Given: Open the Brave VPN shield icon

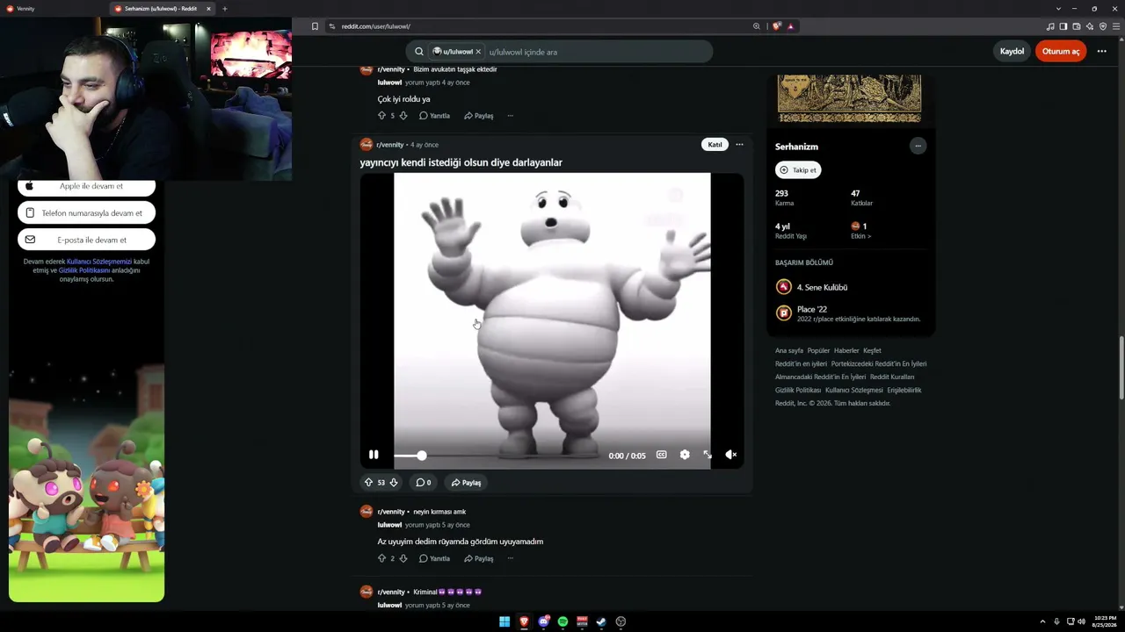Looking at the screenshot, I should pyautogui.click(x=1103, y=26).
